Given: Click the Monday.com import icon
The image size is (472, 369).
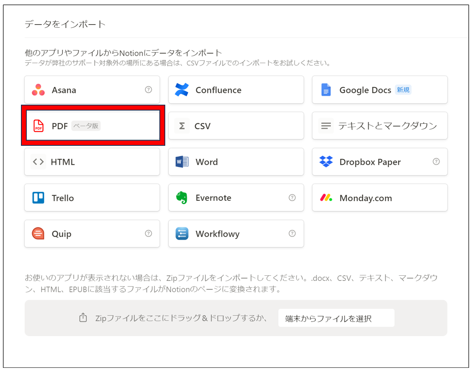Looking at the screenshot, I should 327,198.
